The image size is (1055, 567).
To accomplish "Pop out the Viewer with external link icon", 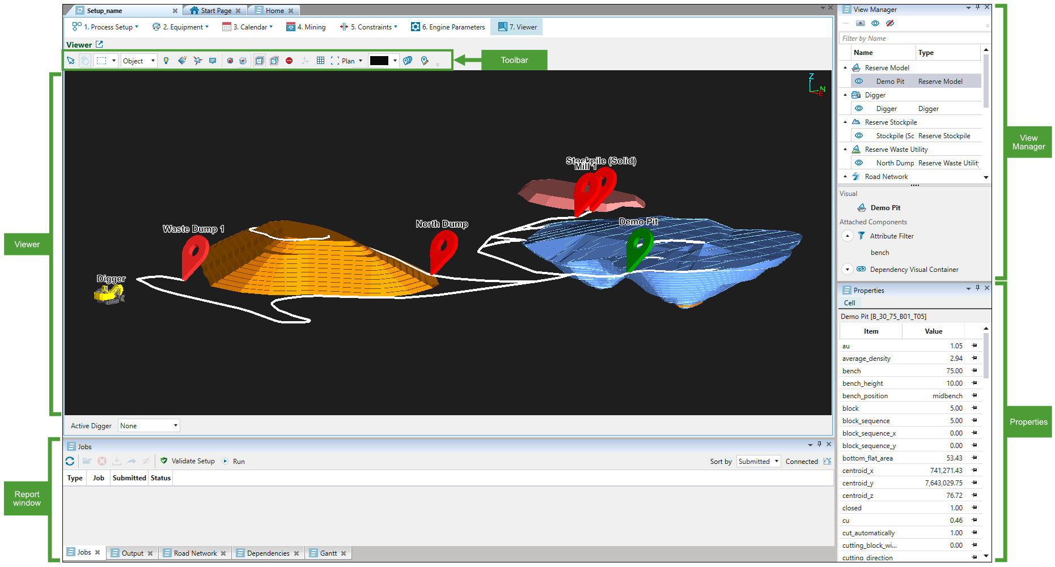I will point(99,44).
